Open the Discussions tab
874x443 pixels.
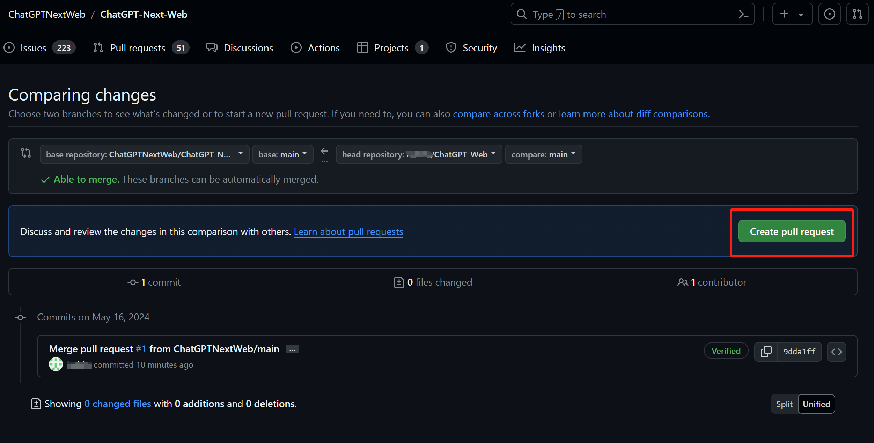(240, 48)
